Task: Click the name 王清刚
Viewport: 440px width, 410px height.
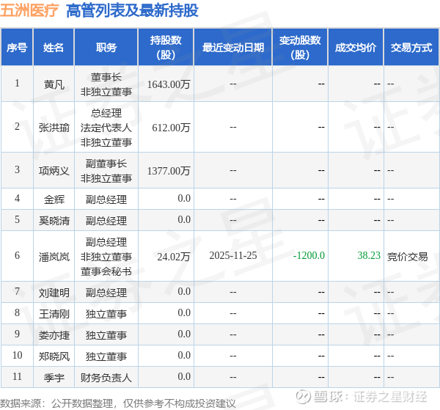Action: point(54,313)
